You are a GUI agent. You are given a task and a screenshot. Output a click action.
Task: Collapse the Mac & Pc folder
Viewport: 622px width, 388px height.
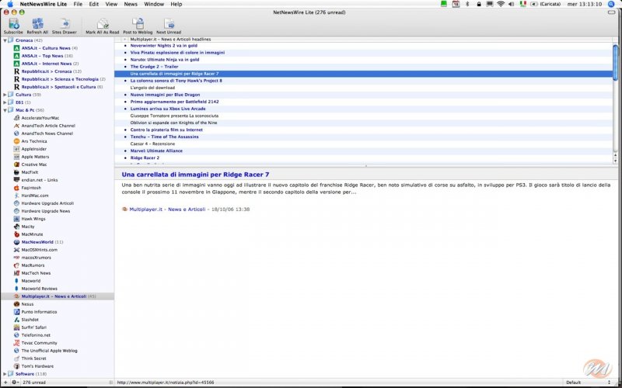5,110
